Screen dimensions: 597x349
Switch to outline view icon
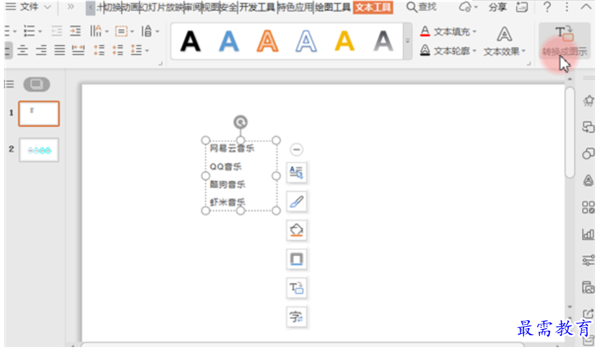click(x=9, y=84)
